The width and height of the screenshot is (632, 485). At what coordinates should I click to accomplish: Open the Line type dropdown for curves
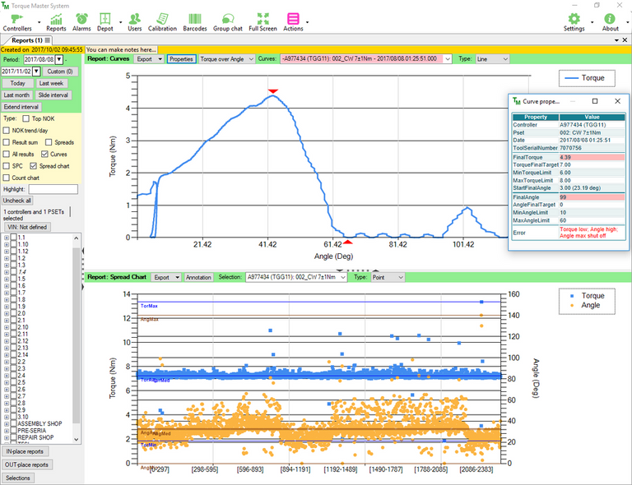492,59
